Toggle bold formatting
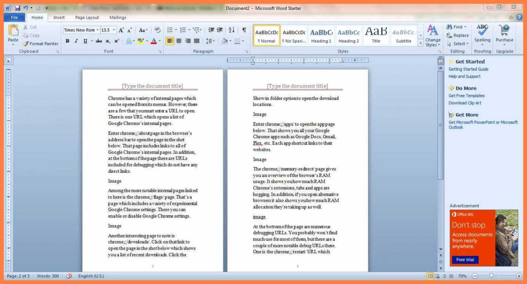 tap(67, 41)
